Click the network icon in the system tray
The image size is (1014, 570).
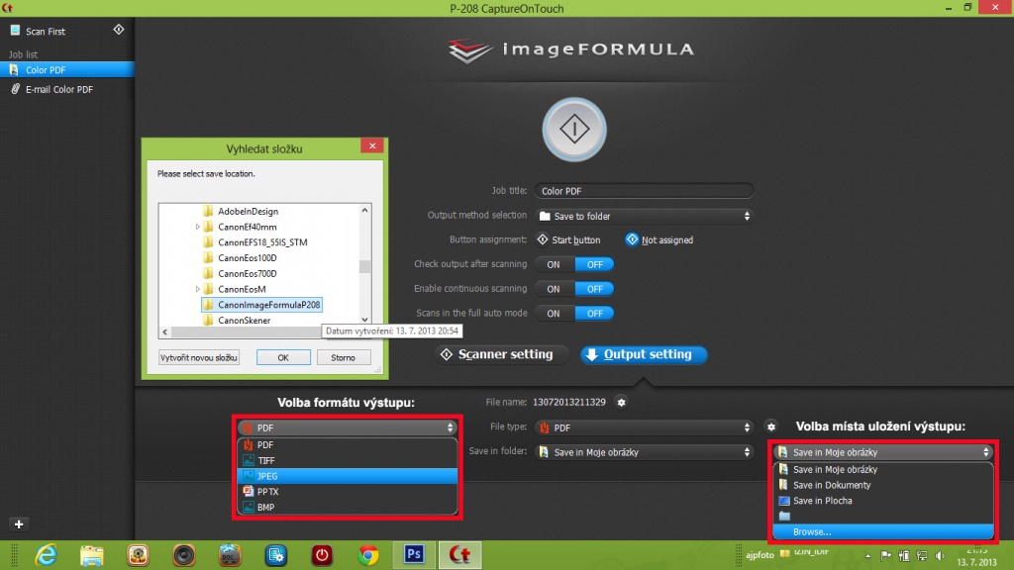(922, 556)
